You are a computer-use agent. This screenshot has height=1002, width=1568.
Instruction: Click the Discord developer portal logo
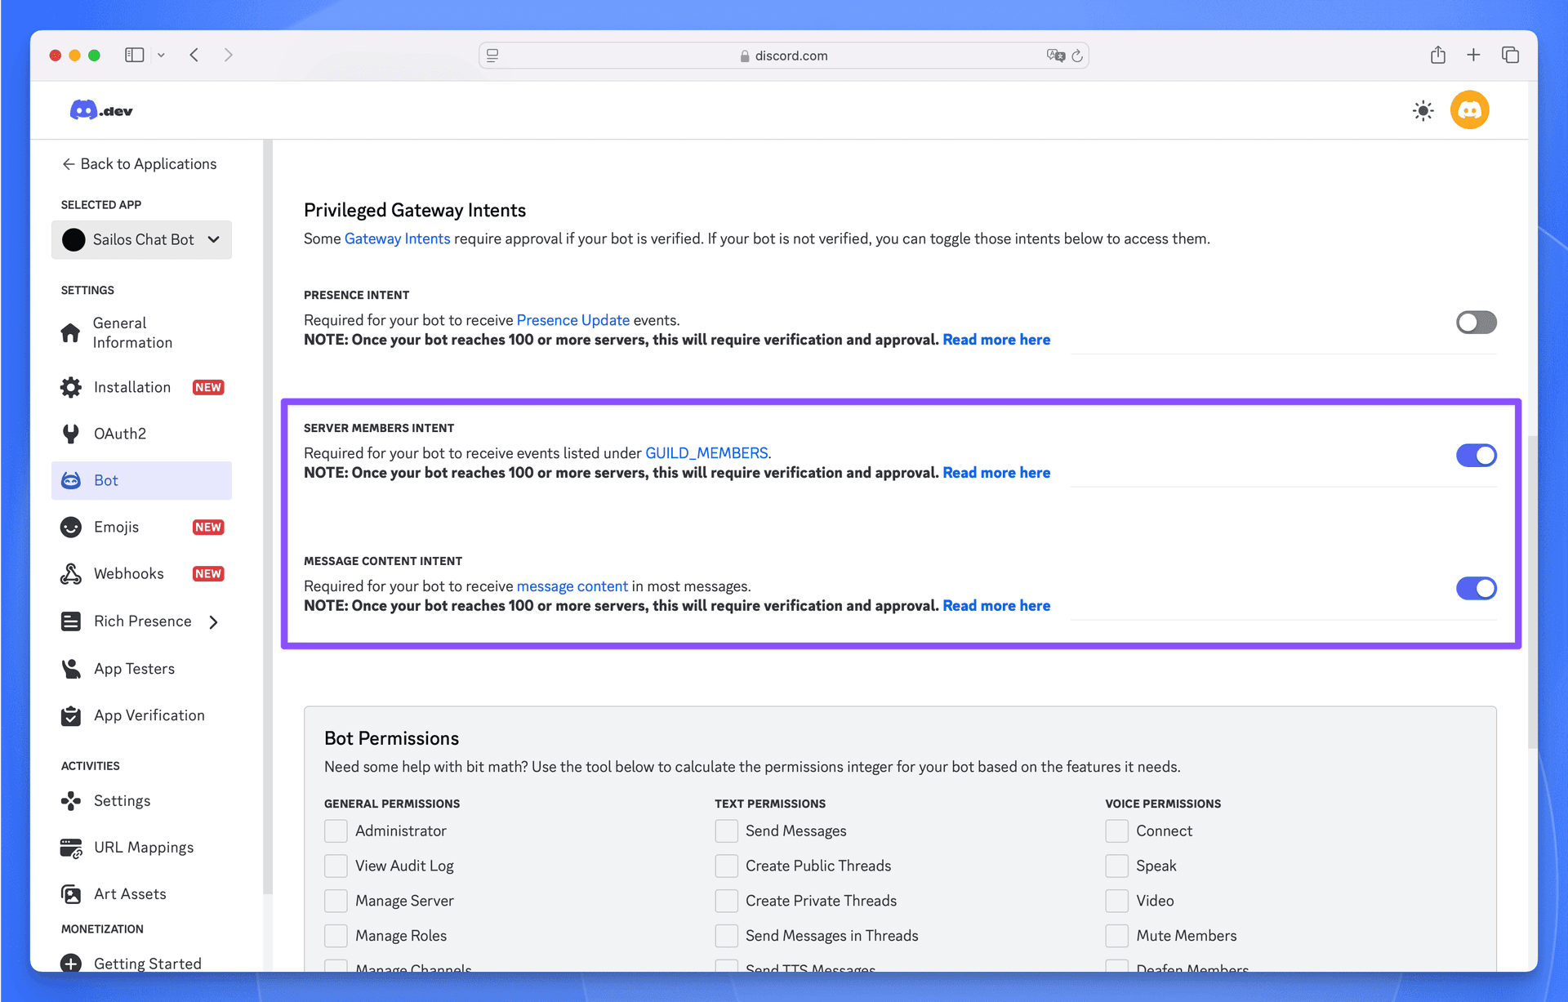[100, 109]
